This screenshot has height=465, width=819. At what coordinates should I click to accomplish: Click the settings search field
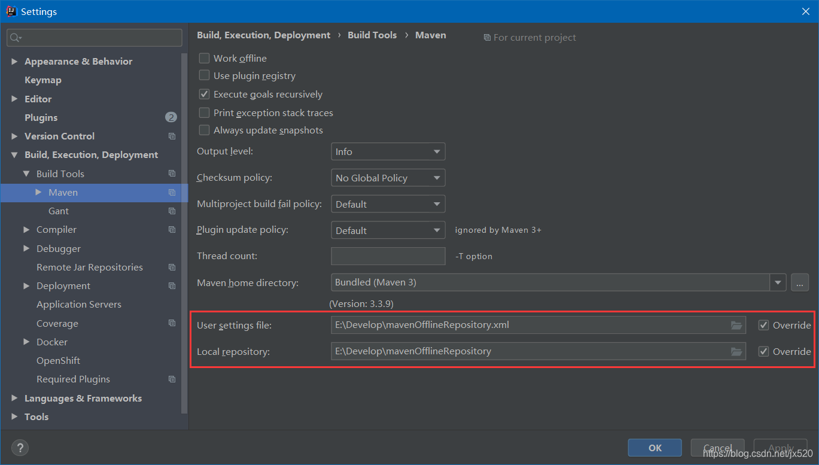click(95, 38)
